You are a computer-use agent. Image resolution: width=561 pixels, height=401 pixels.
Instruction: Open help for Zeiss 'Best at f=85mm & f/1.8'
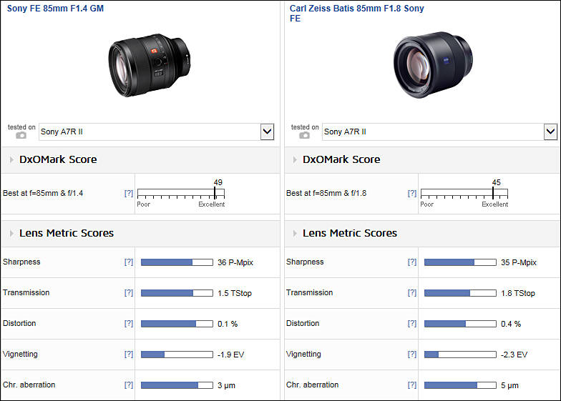412,193
